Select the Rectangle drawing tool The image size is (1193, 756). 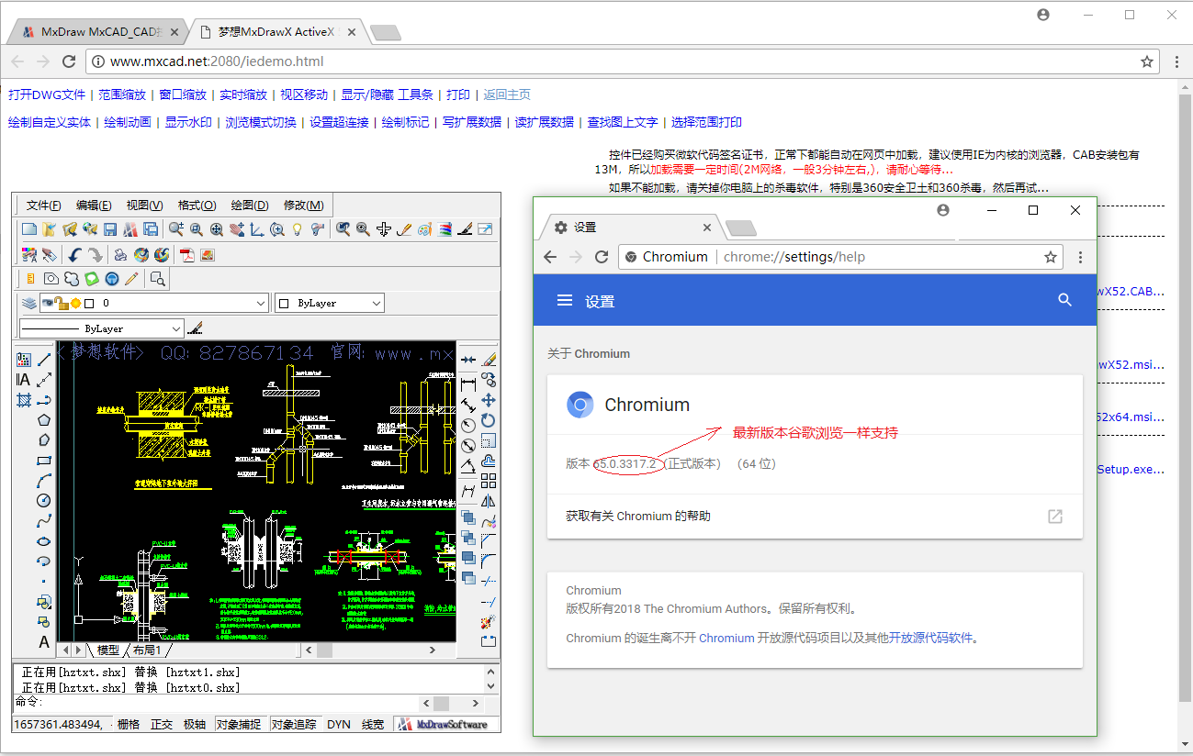tap(44, 460)
